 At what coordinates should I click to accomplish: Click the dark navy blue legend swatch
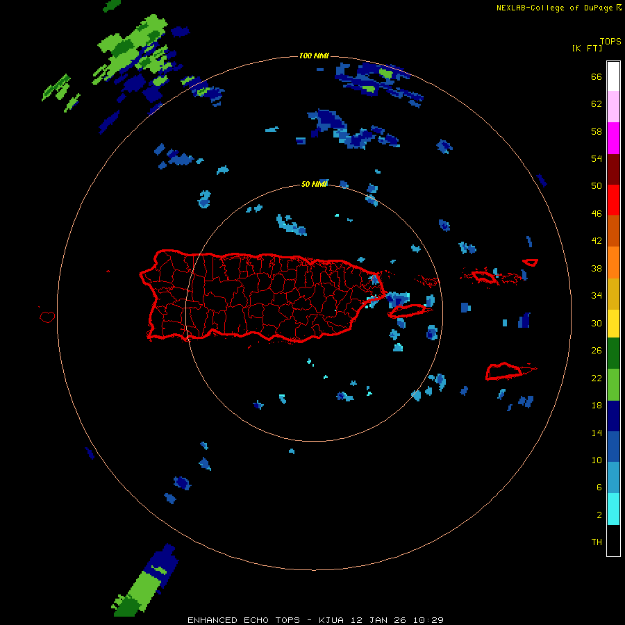(x=613, y=416)
